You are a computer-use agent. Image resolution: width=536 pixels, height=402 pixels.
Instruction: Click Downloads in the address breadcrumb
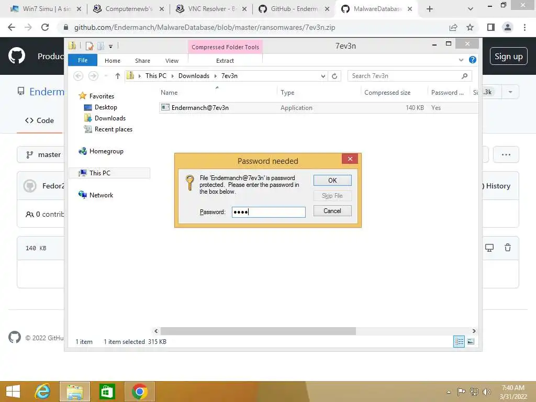194,76
